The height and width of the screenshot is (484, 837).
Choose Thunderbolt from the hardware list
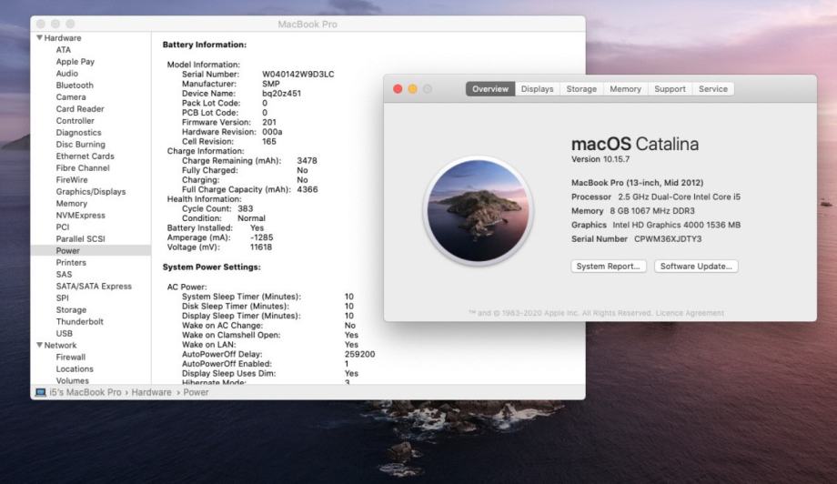(x=80, y=322)
